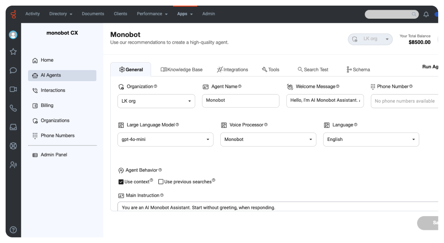Open the inbox tray sidebar icon
Viewport: 444px width, 243px height.
(x=13, y=127)
